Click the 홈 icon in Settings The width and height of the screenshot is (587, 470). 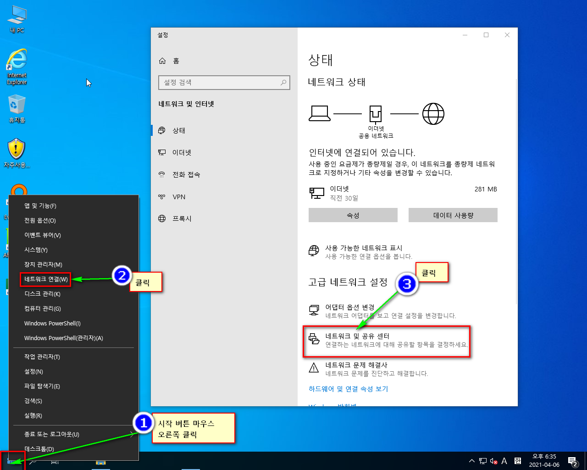point(162,61)
